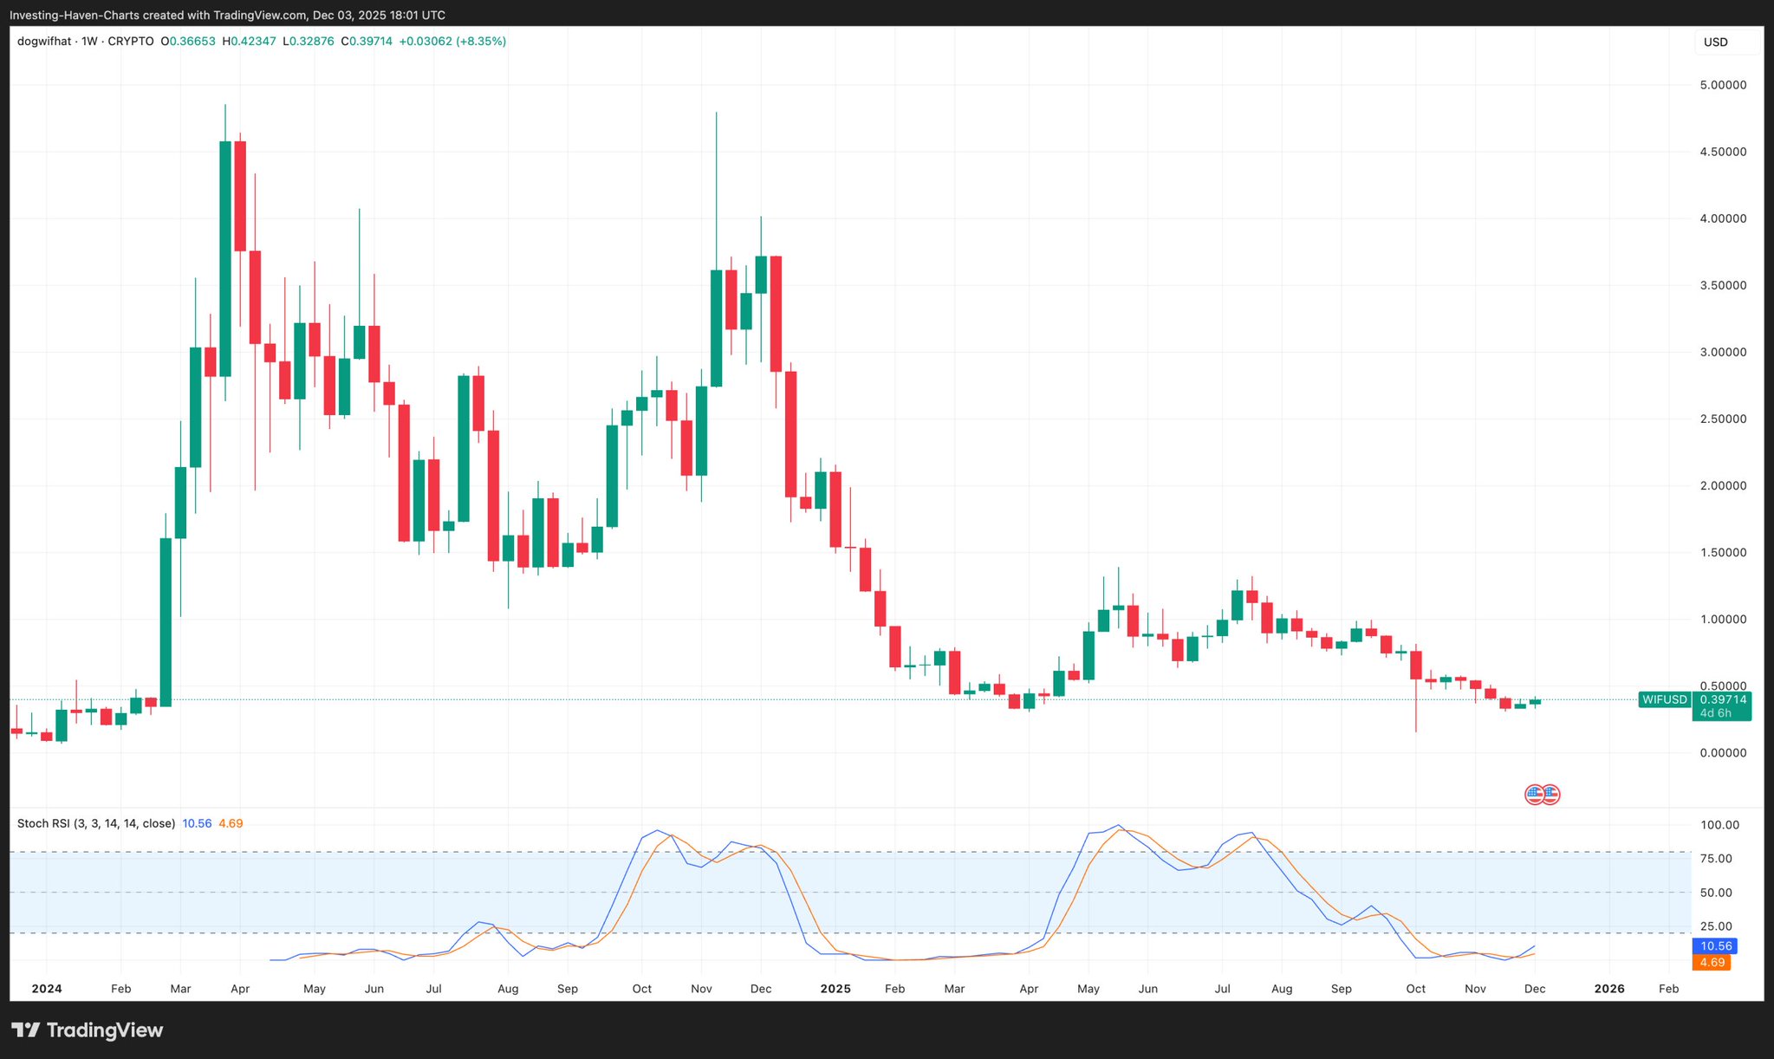Click the TradingView logo icon
This screenshot has width=1774, height=1059.
click(26, 1030)
